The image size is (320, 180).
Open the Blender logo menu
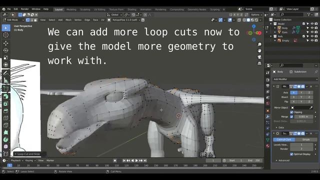click(3, 9)
